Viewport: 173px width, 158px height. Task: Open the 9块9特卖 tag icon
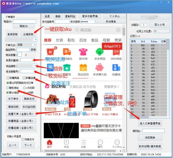pos(116,52)
